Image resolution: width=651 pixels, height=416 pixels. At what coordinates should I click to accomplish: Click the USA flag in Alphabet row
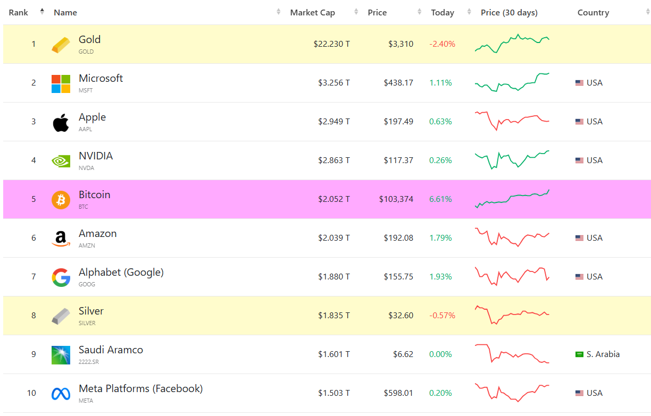(x=579, y=277)
